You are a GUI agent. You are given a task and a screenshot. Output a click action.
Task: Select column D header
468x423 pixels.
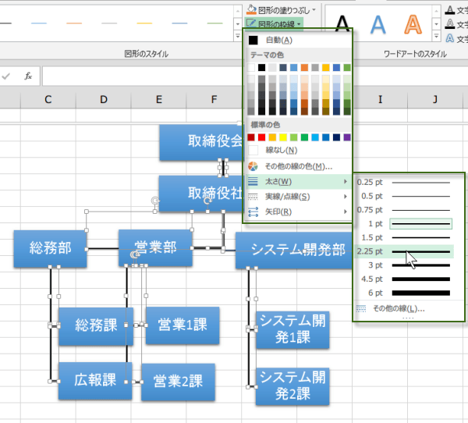coord(103,99)
